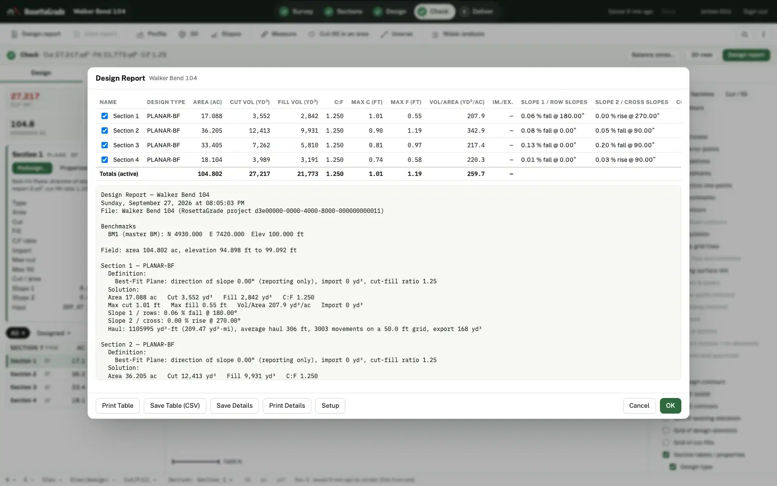Click the Print Details button
The height and width of the screenshot is (486, 777).
tap(287, 406)
